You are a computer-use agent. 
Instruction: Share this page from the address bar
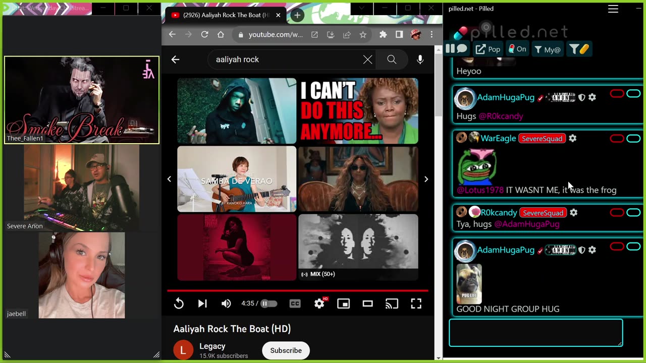[x=347, y=35]
